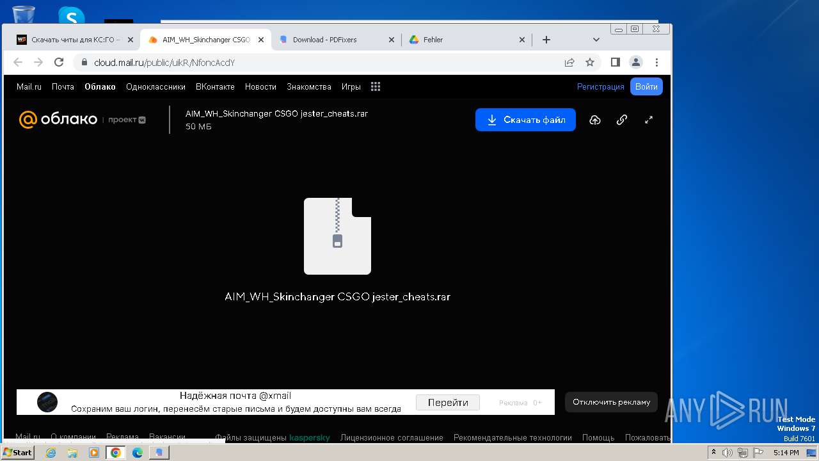
Task: Open the Mail.ru portal link
Action: click(29, 86)
